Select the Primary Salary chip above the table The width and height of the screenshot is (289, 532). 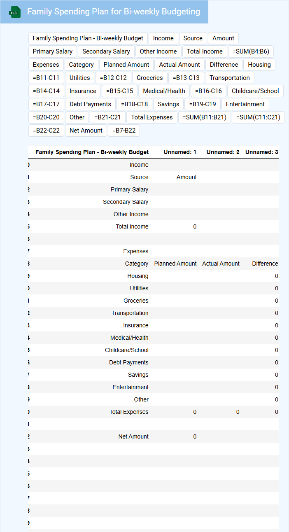[x=53, y=51]
